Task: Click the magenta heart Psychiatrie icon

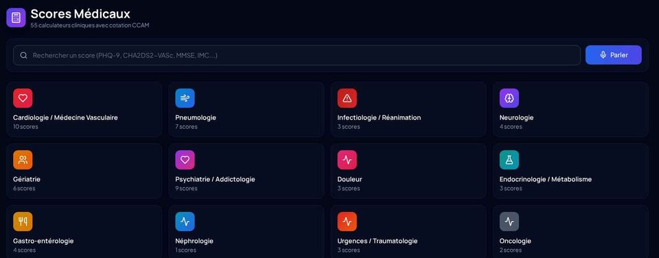Action: click(x=185, y=160)
